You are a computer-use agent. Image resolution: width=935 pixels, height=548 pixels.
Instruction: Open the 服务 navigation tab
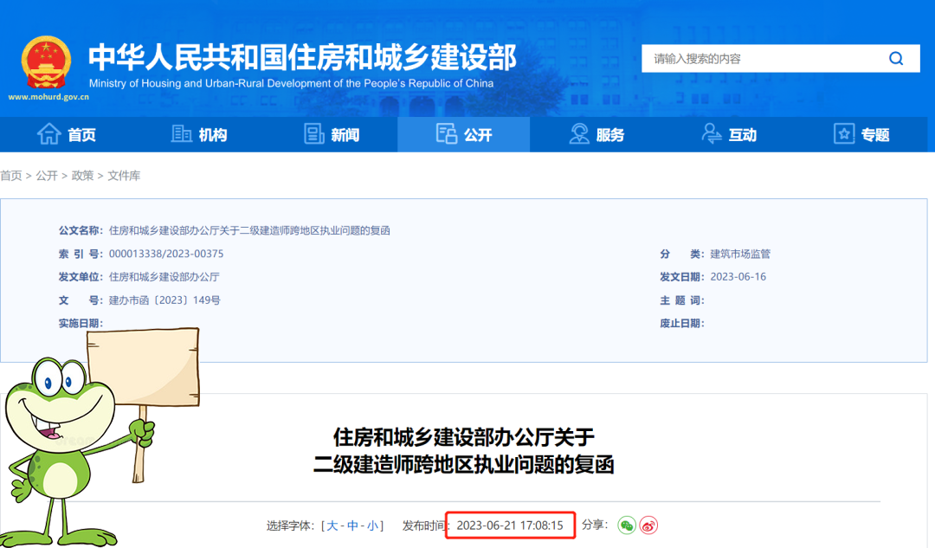coord(596,134)
